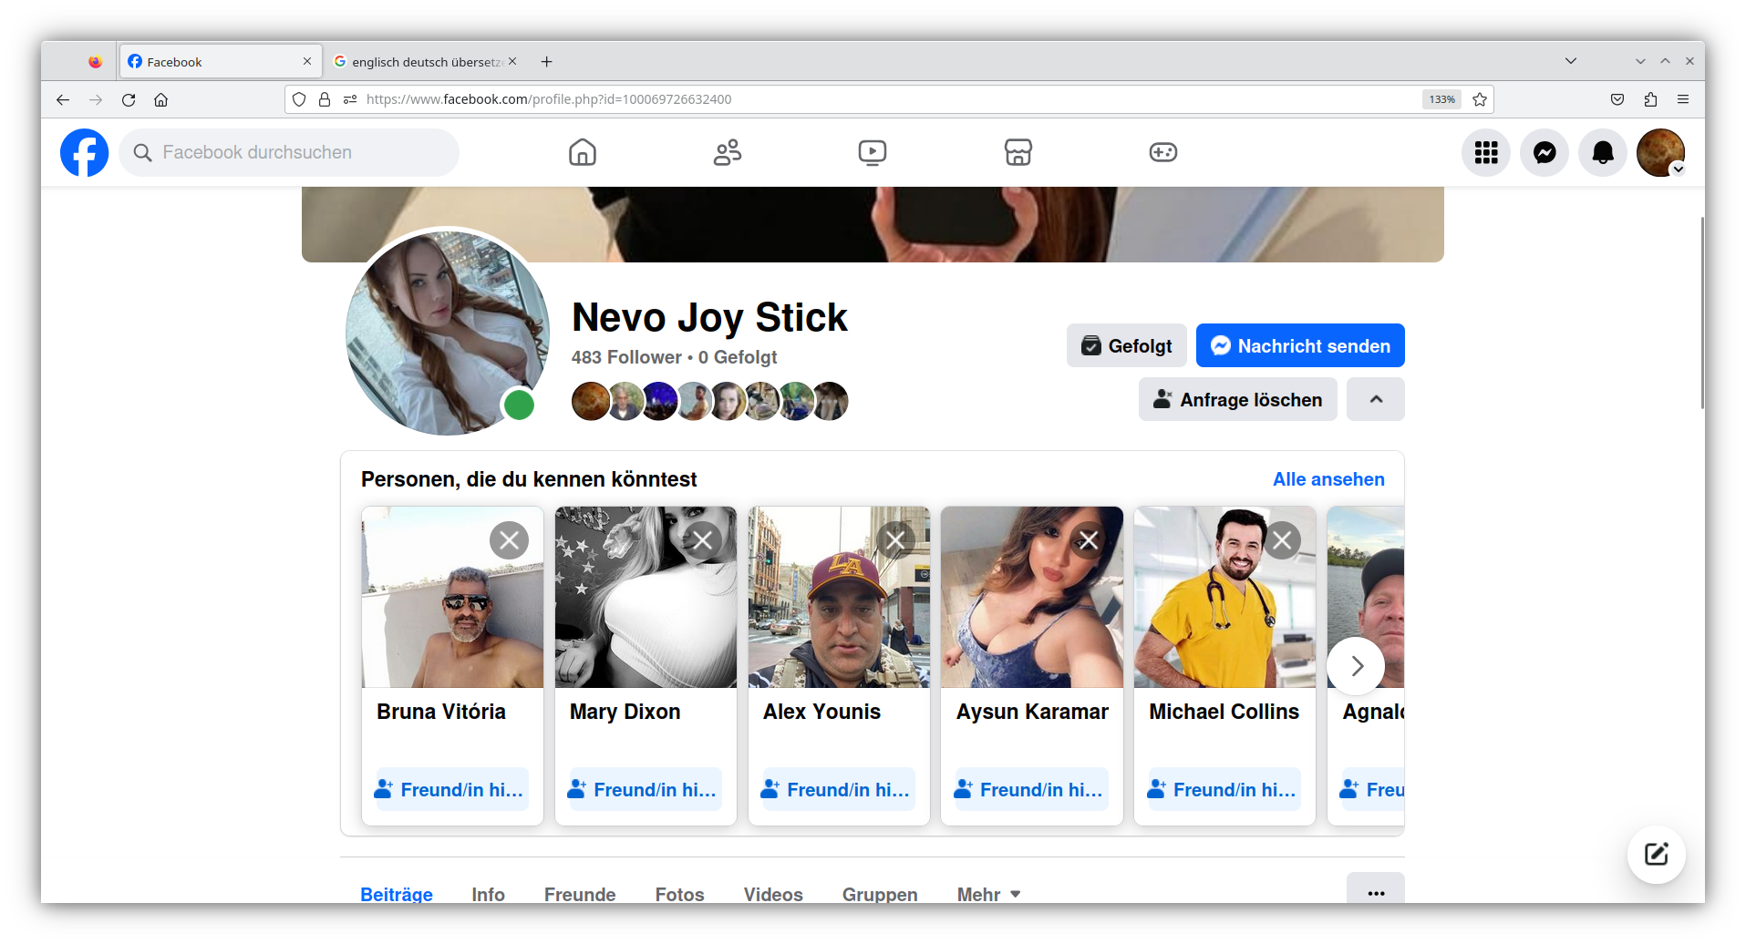The height and width of the screenshot is (944, 1746).
Task: Switch to the Freunde tab
Action: point(580,894)
